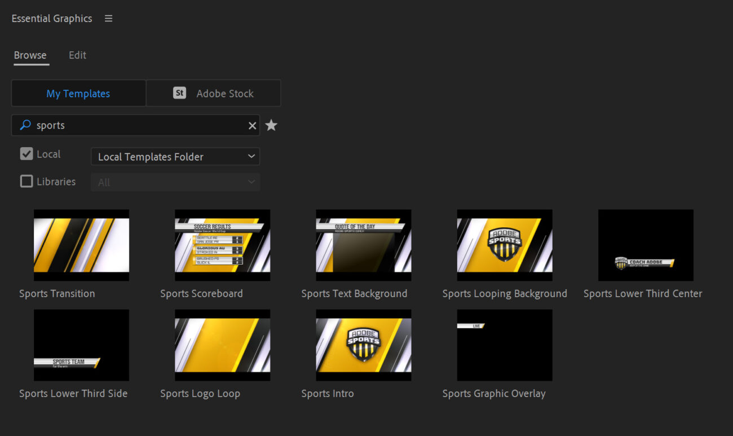Click inside the sports search field

pos(135,125)
